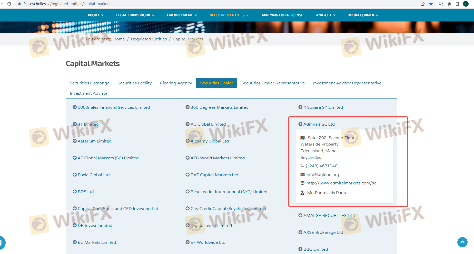
Task: Select the Investment Advisor tab
Action: click(x=88, y=93)
